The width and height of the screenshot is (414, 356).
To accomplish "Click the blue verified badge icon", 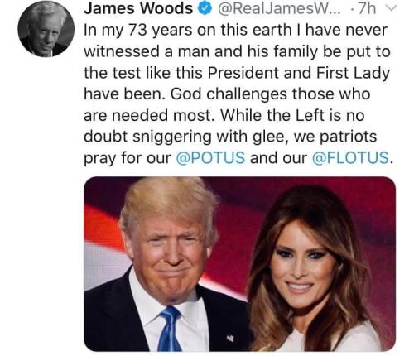I will (204, 8).
